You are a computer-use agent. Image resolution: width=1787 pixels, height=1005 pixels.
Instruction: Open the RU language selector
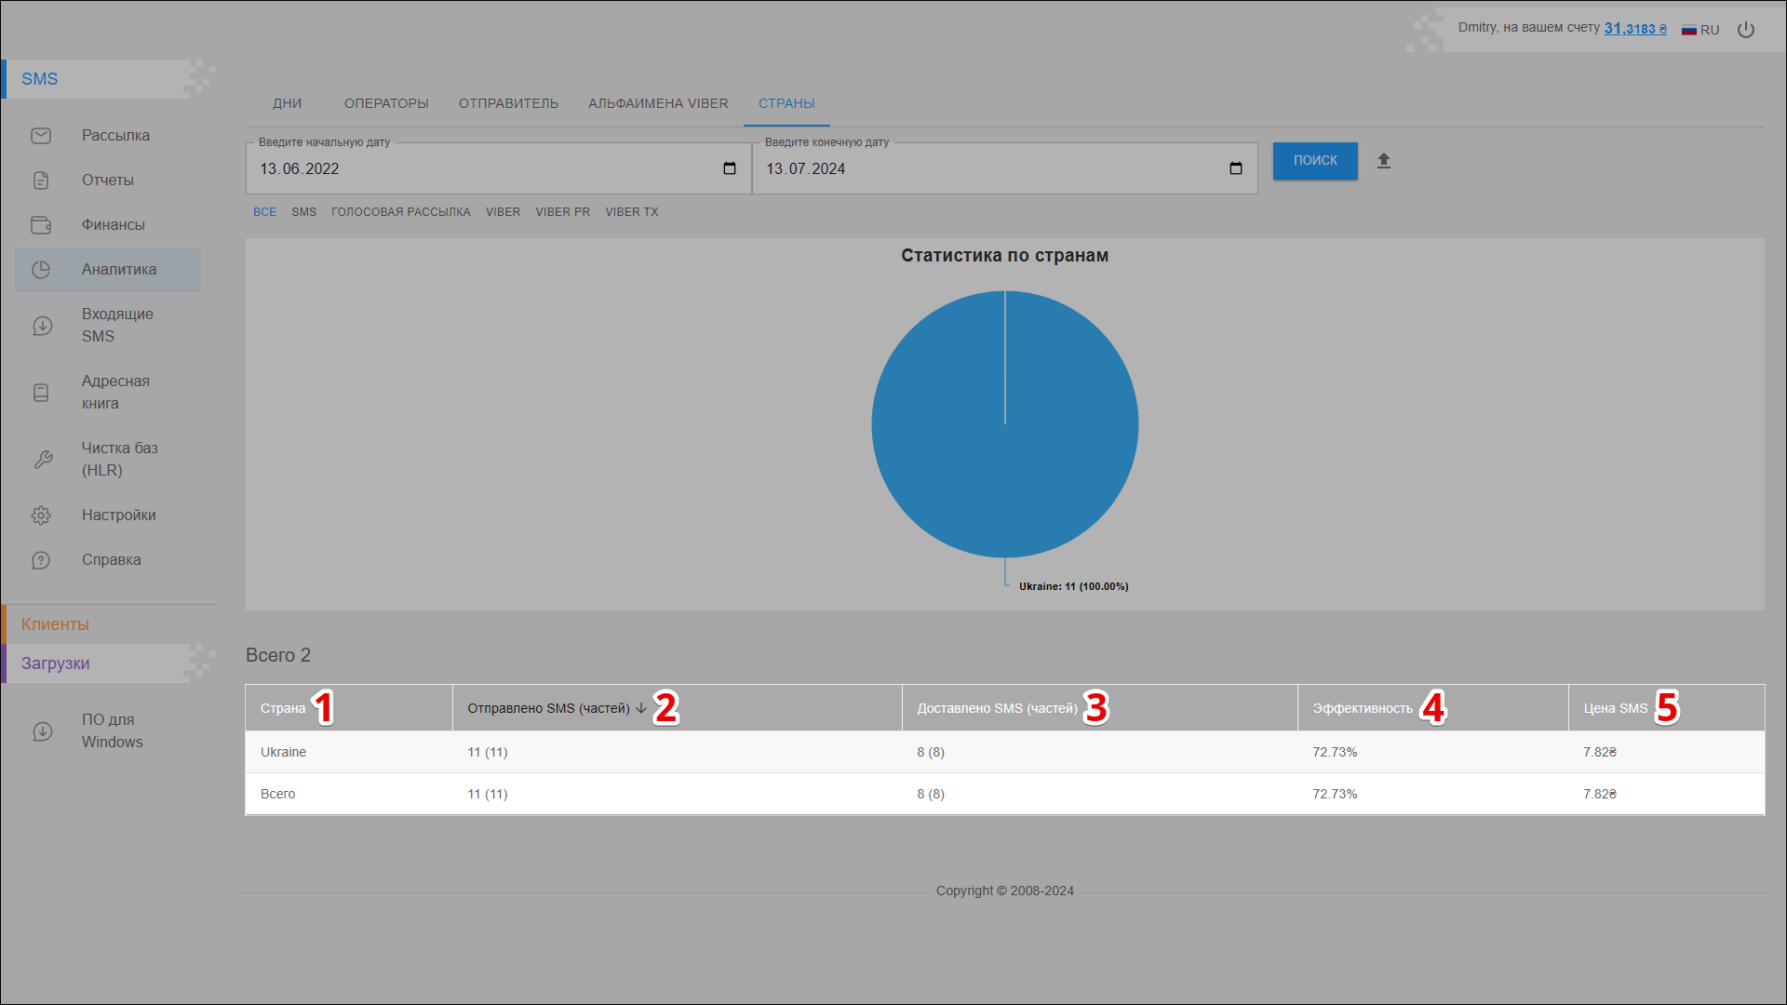(x=1700, y=30)
